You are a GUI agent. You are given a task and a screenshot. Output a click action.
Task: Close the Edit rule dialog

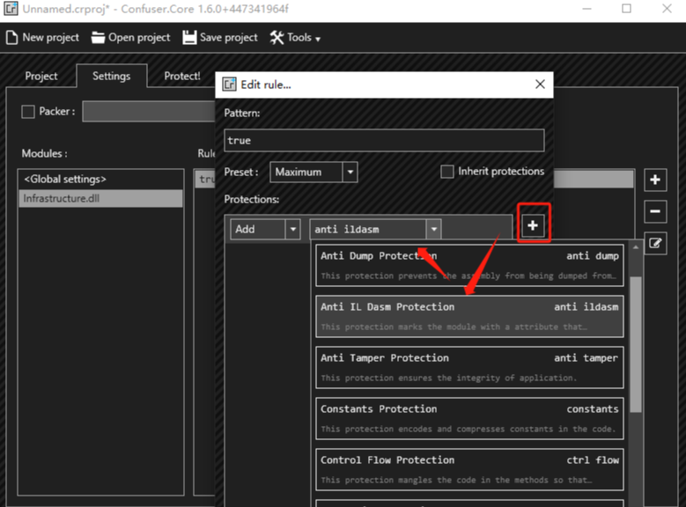(539, 84)
